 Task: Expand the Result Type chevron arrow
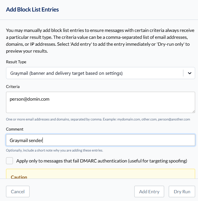click(x=190, y=73)
